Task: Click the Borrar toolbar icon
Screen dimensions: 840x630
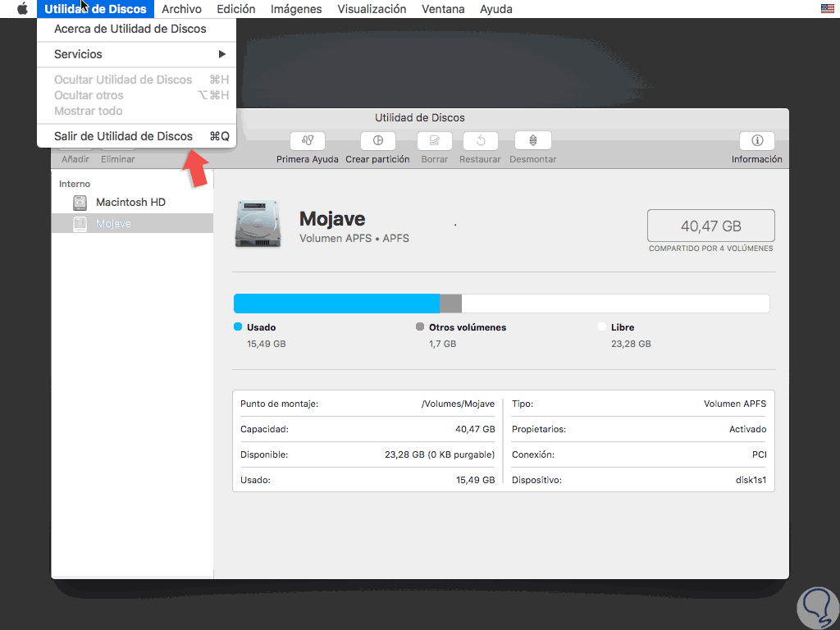Action: click(435, 141)
